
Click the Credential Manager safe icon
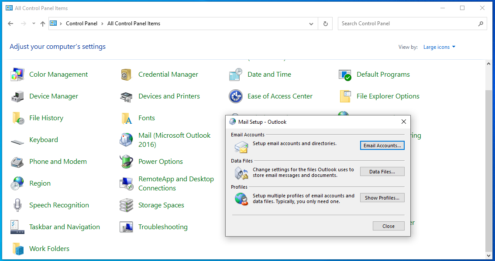click(127, 75)
